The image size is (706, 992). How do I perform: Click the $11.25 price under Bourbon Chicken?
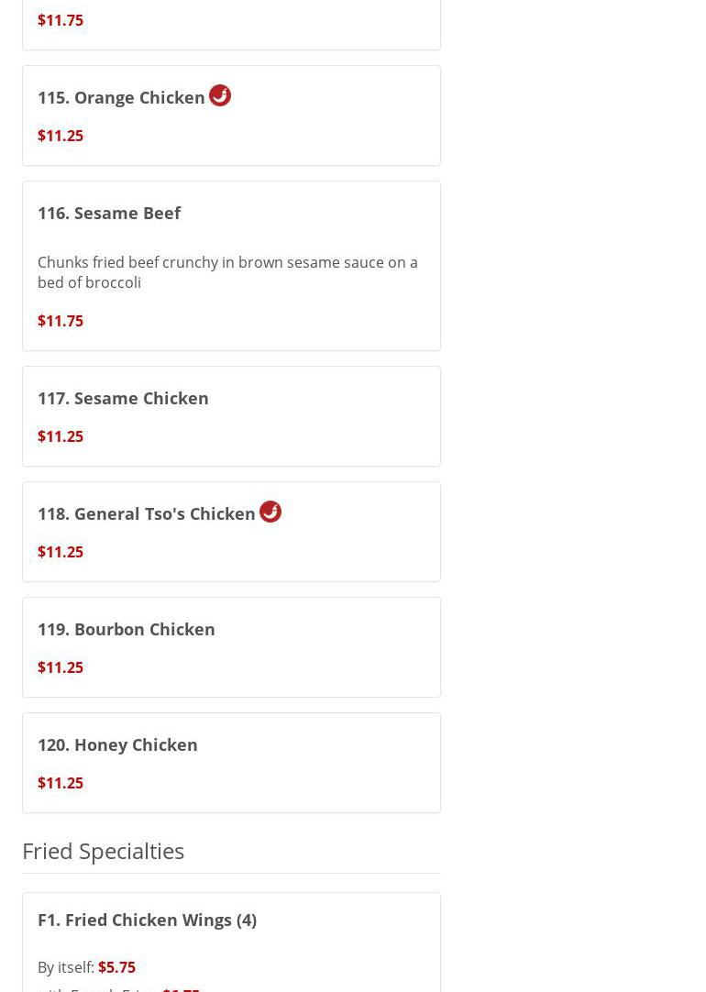click(61, 667)
